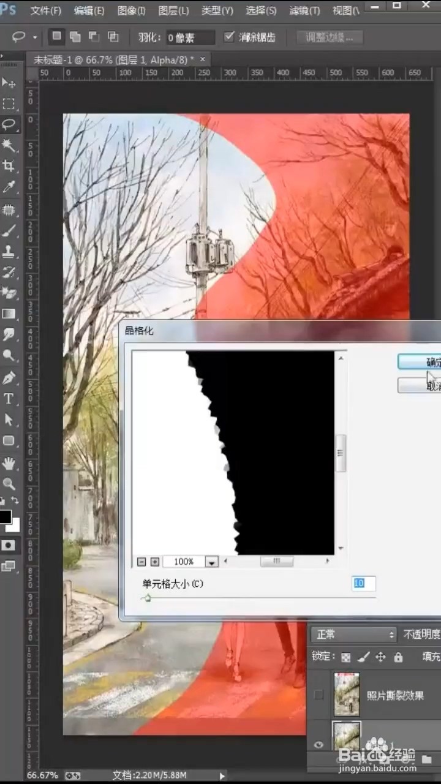Image resolution: width=441 pixels, height=784 pixels.
Task: Open the 滤镜(T) menu
Action: pos(304,10)
